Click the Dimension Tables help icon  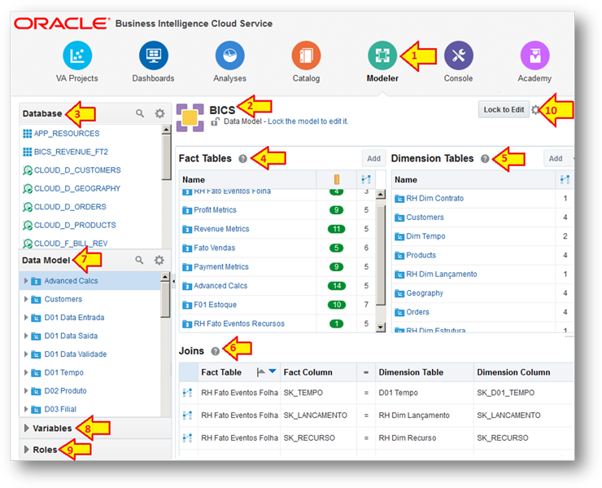pos(485,159)
